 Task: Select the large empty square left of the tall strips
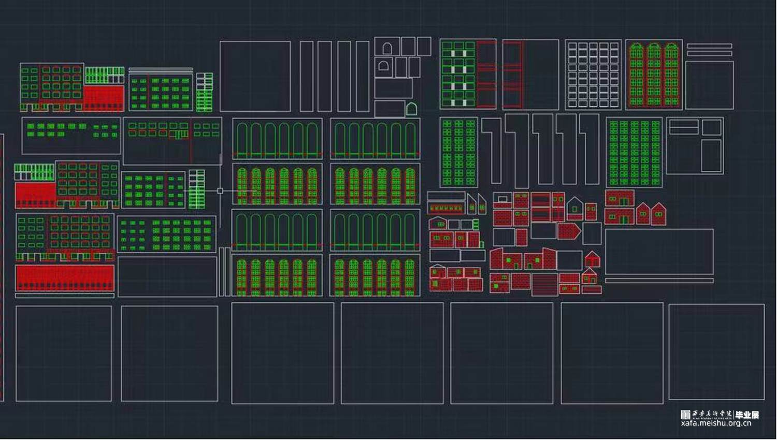tap(255, 76)
